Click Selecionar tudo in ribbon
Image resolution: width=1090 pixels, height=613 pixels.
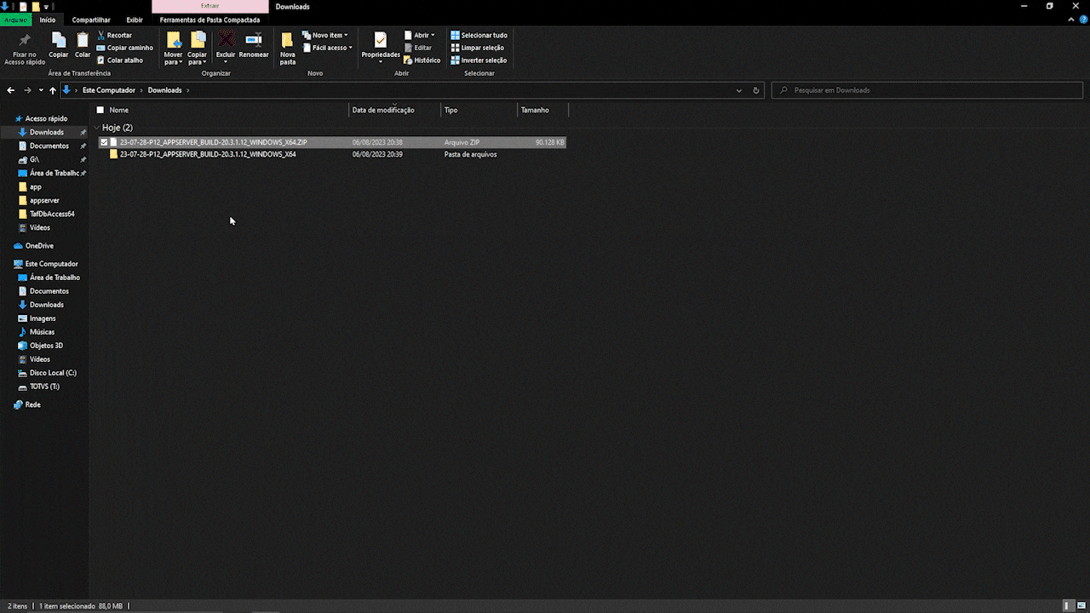click(479, 36)
